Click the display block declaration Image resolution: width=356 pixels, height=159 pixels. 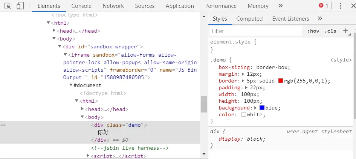pyautogui.click(x=242, y=139)
